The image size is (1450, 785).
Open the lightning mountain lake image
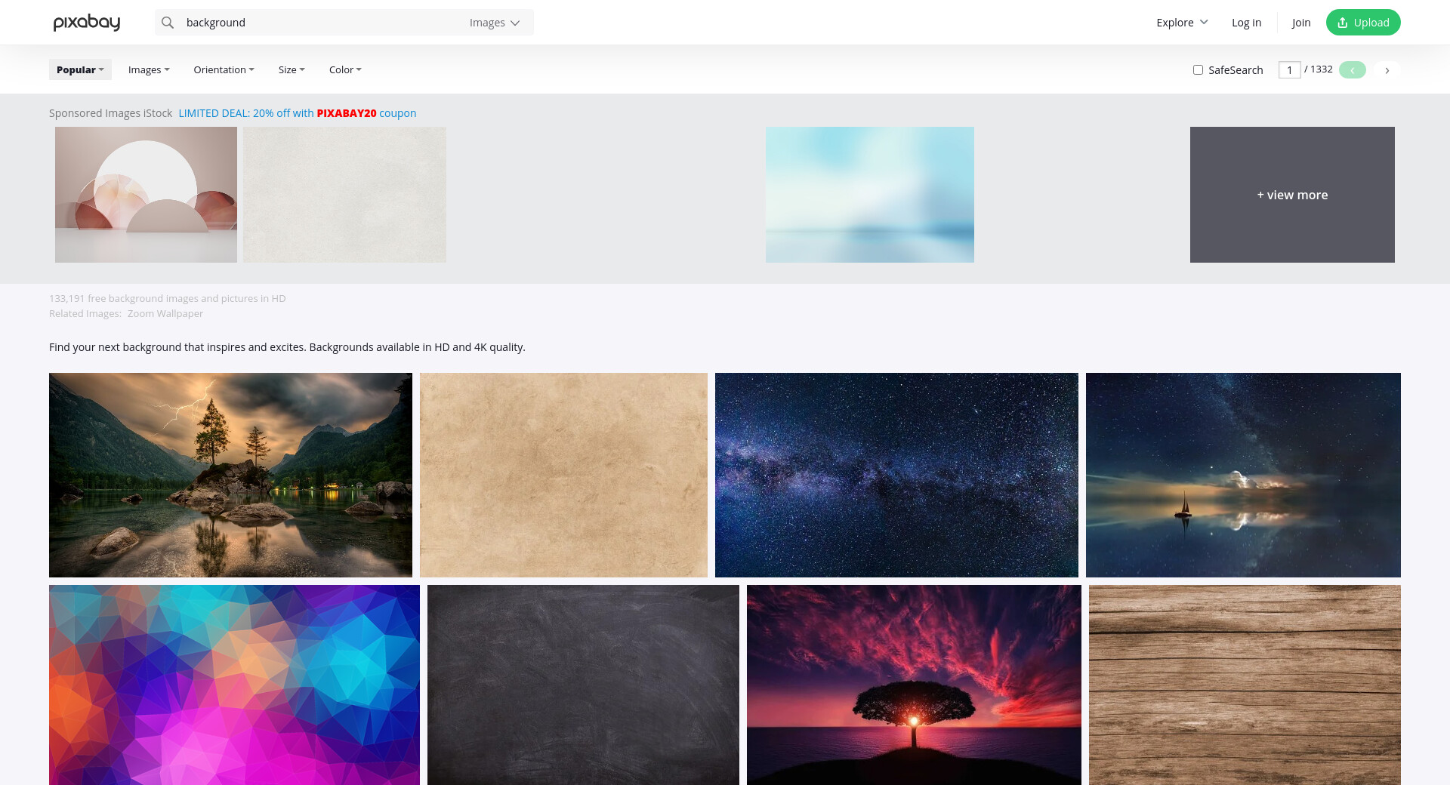tap(230, 475)
